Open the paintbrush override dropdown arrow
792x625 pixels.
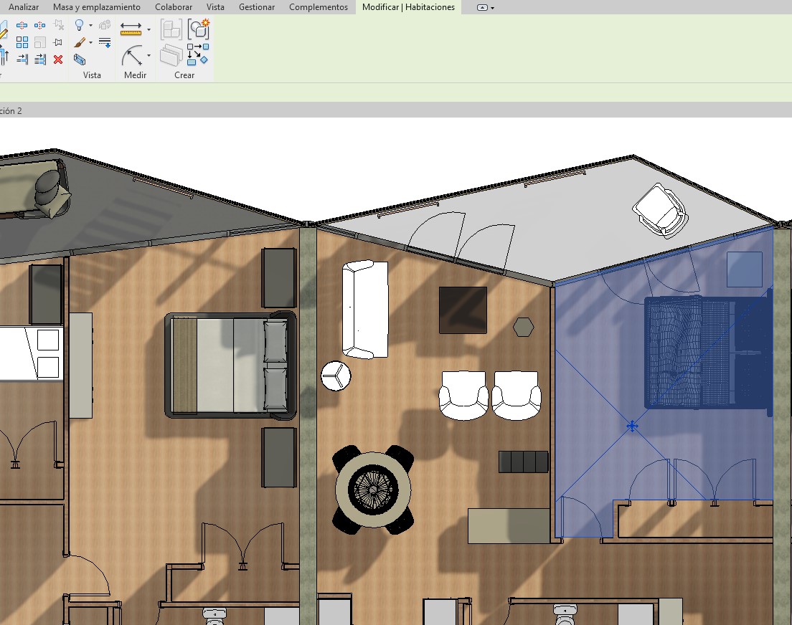[x=90, y=43]
